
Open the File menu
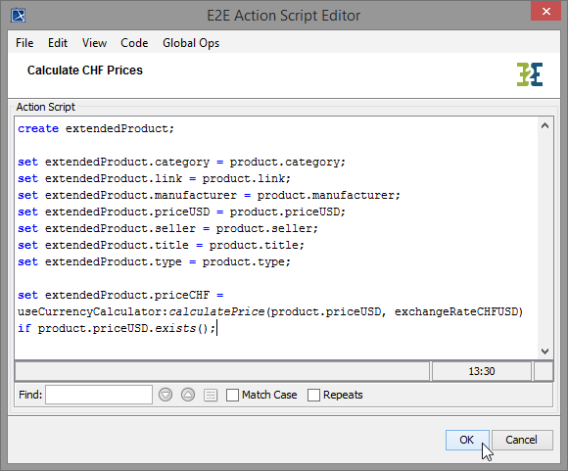pyautogui.click(x=24, y=43)
